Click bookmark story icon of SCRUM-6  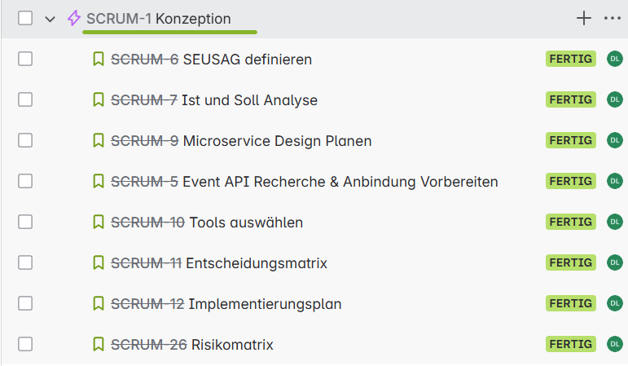tap(99, 59)
